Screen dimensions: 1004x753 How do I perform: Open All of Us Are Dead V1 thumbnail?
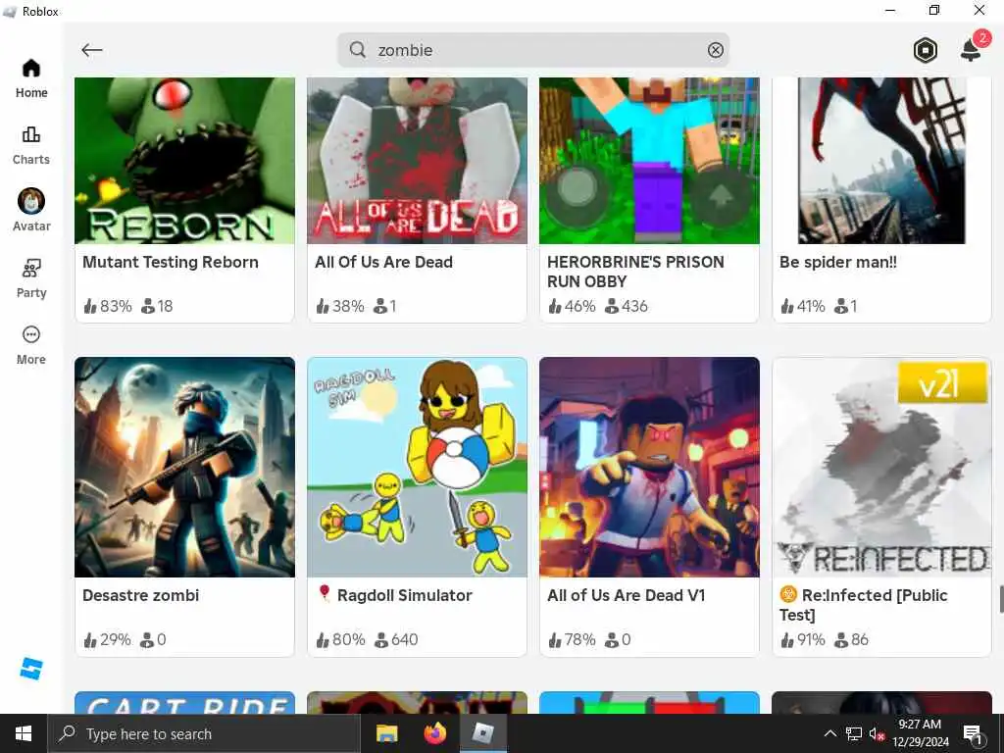649,468
